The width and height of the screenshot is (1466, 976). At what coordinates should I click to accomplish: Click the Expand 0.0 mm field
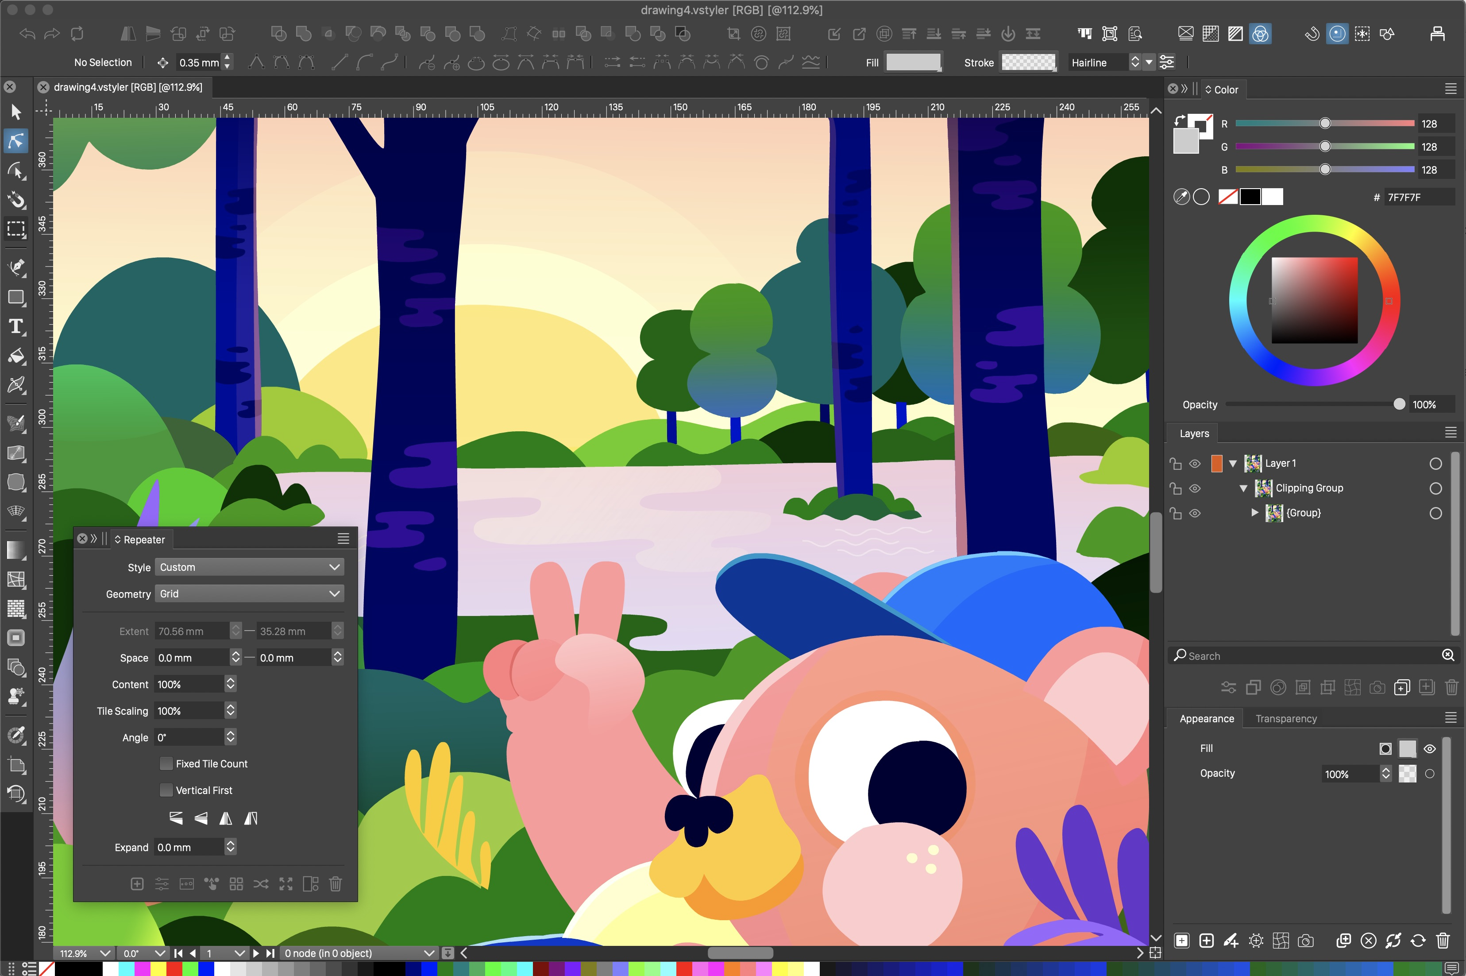(x=189, y=847)
